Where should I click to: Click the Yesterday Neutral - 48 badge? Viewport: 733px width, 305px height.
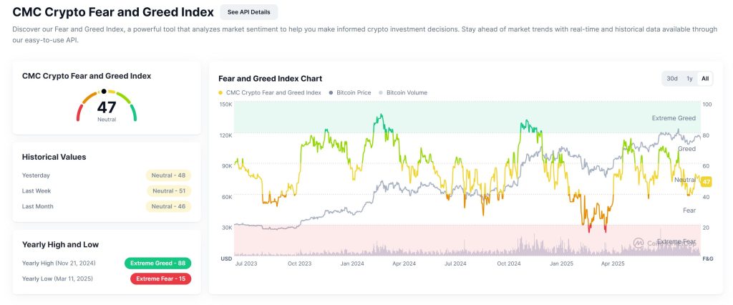click(x=169, y=175)
